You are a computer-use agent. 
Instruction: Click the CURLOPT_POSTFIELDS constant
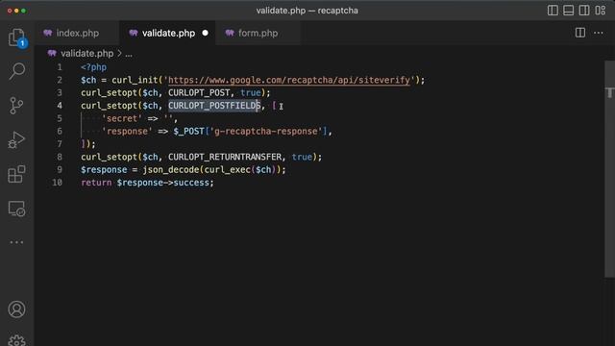(x=214, y=106)
